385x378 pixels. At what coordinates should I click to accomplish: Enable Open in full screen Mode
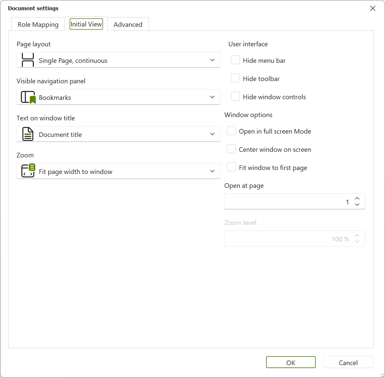pos(231,131)
